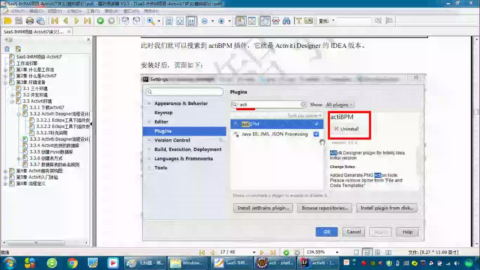Click the Print icon in toolbar
Viewport: 480px width, 270px height.
point(30,21)
